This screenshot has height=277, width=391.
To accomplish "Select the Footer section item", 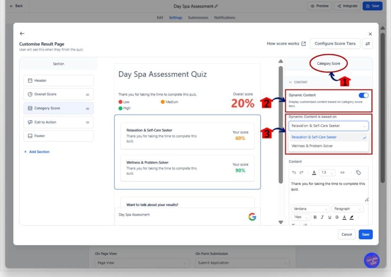I will 58,136.
